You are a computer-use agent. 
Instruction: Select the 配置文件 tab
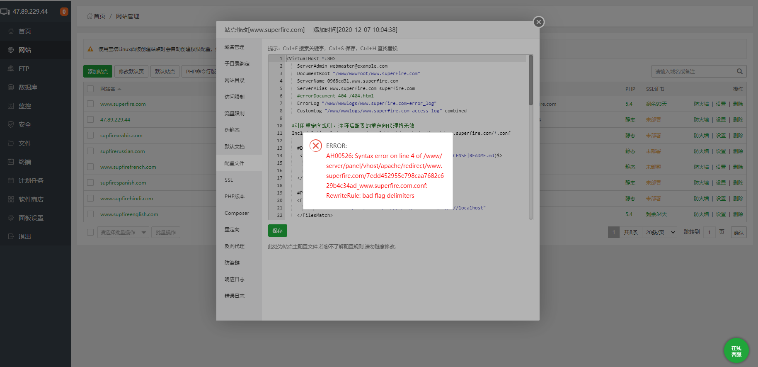pos(239,163)
